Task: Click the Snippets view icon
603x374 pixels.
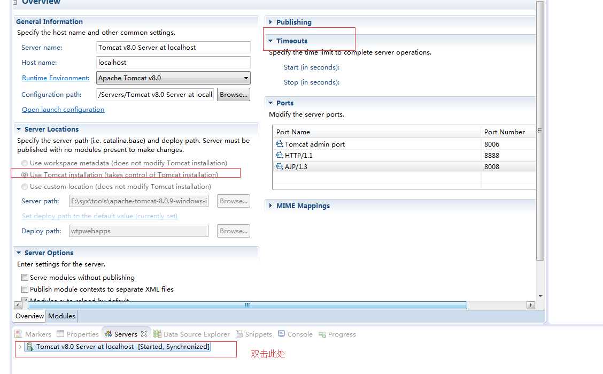Action: [x=239, y=333]
